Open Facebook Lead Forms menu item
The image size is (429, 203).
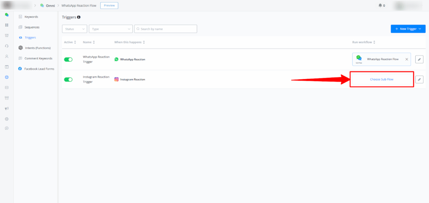[x=39, y=69]
